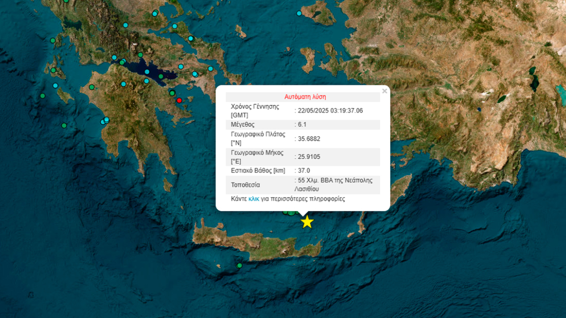Close the earthquake info popup

click(x=384, y=91)
